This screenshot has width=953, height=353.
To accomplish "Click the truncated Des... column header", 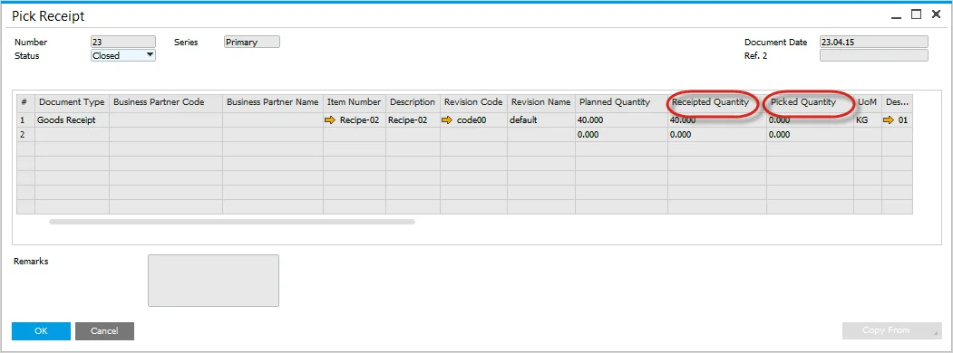I will pyautogui.click(x=897, y=102).
